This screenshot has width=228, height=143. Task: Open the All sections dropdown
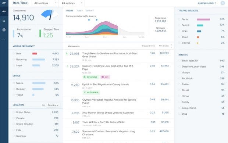coord(45,3)
